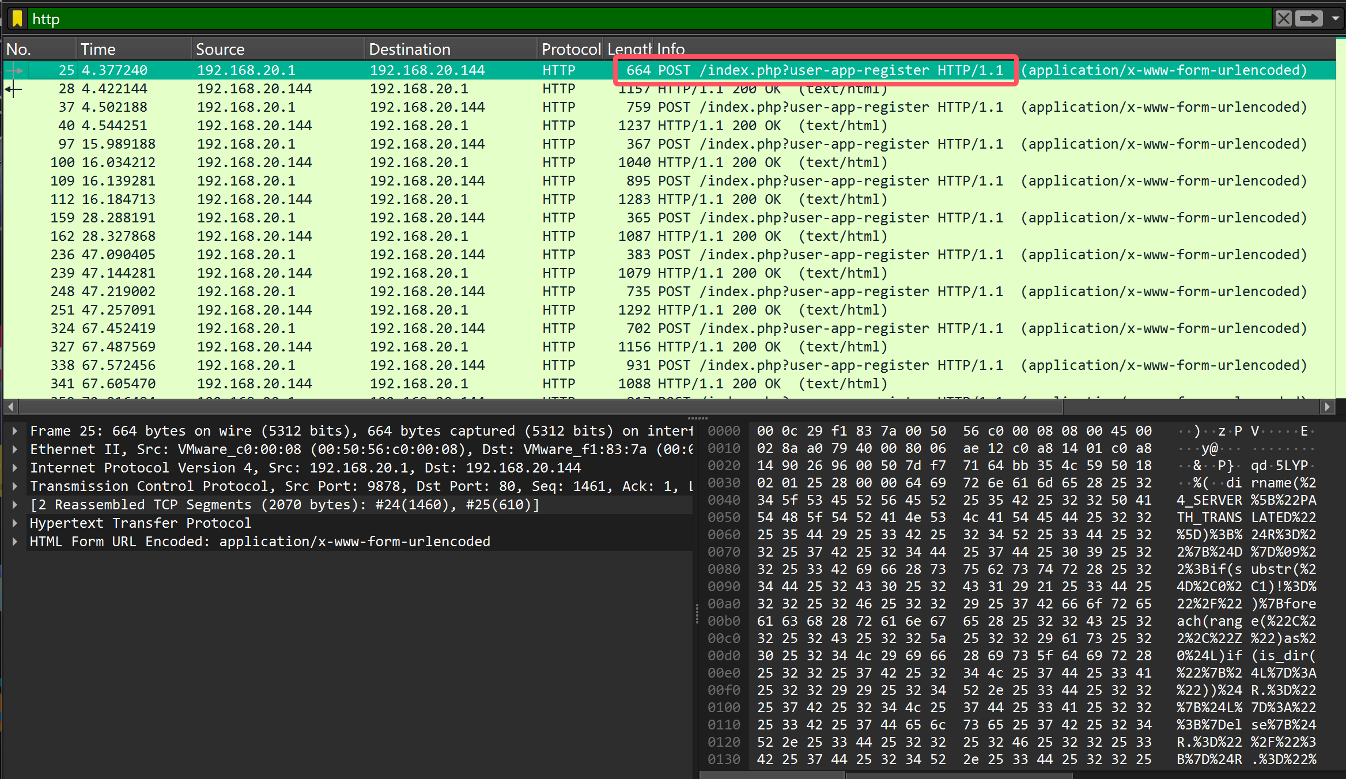
Task: Expand Ethernet II details node
Action: pos(15,449)
